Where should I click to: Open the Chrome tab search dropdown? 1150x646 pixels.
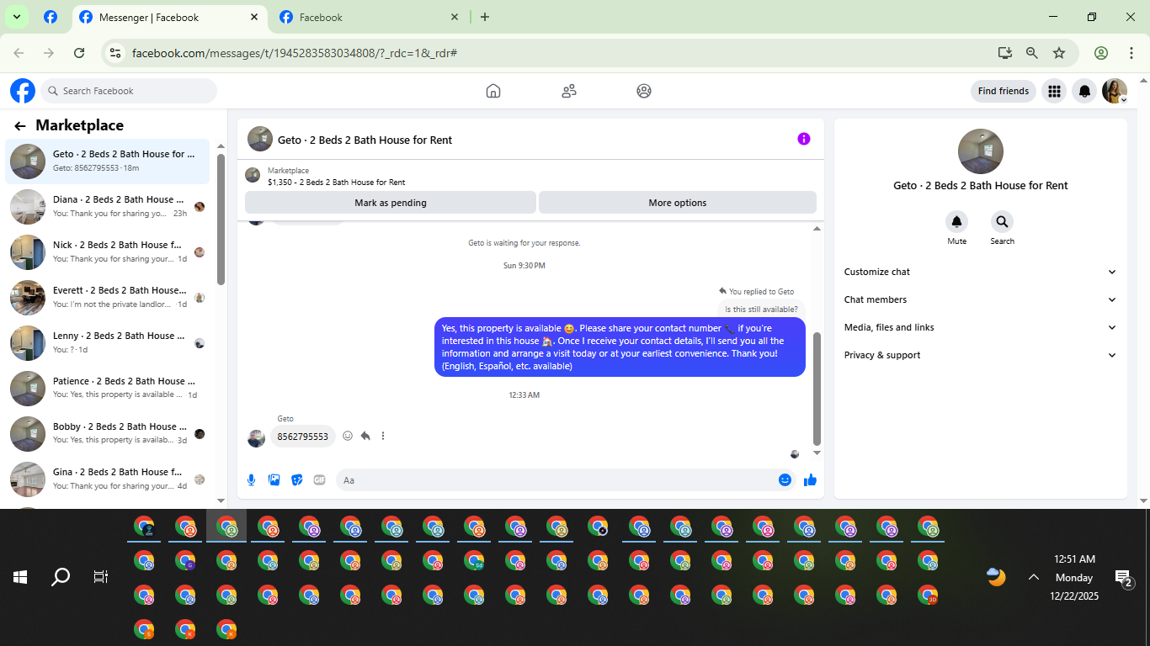pyautogui.click(x=16, y=17)
